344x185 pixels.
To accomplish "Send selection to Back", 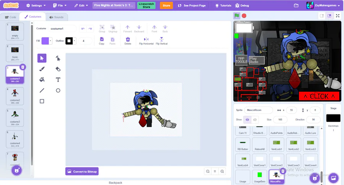I will point(165,29).
